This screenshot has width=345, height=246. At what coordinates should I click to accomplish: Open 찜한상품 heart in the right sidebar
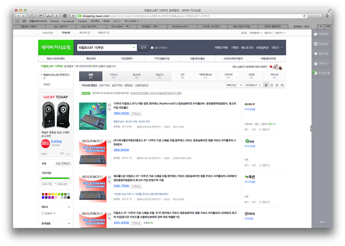[x=321, y=54]
